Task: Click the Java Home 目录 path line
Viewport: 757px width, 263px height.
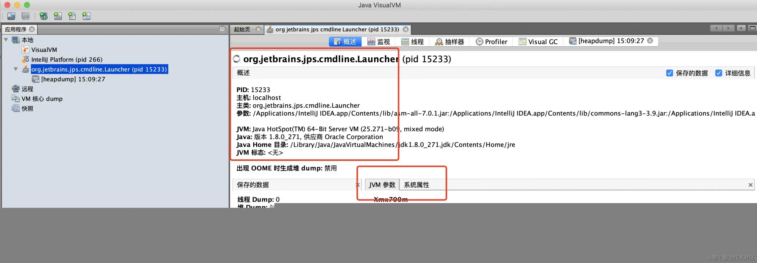Action: coord(376,145)
